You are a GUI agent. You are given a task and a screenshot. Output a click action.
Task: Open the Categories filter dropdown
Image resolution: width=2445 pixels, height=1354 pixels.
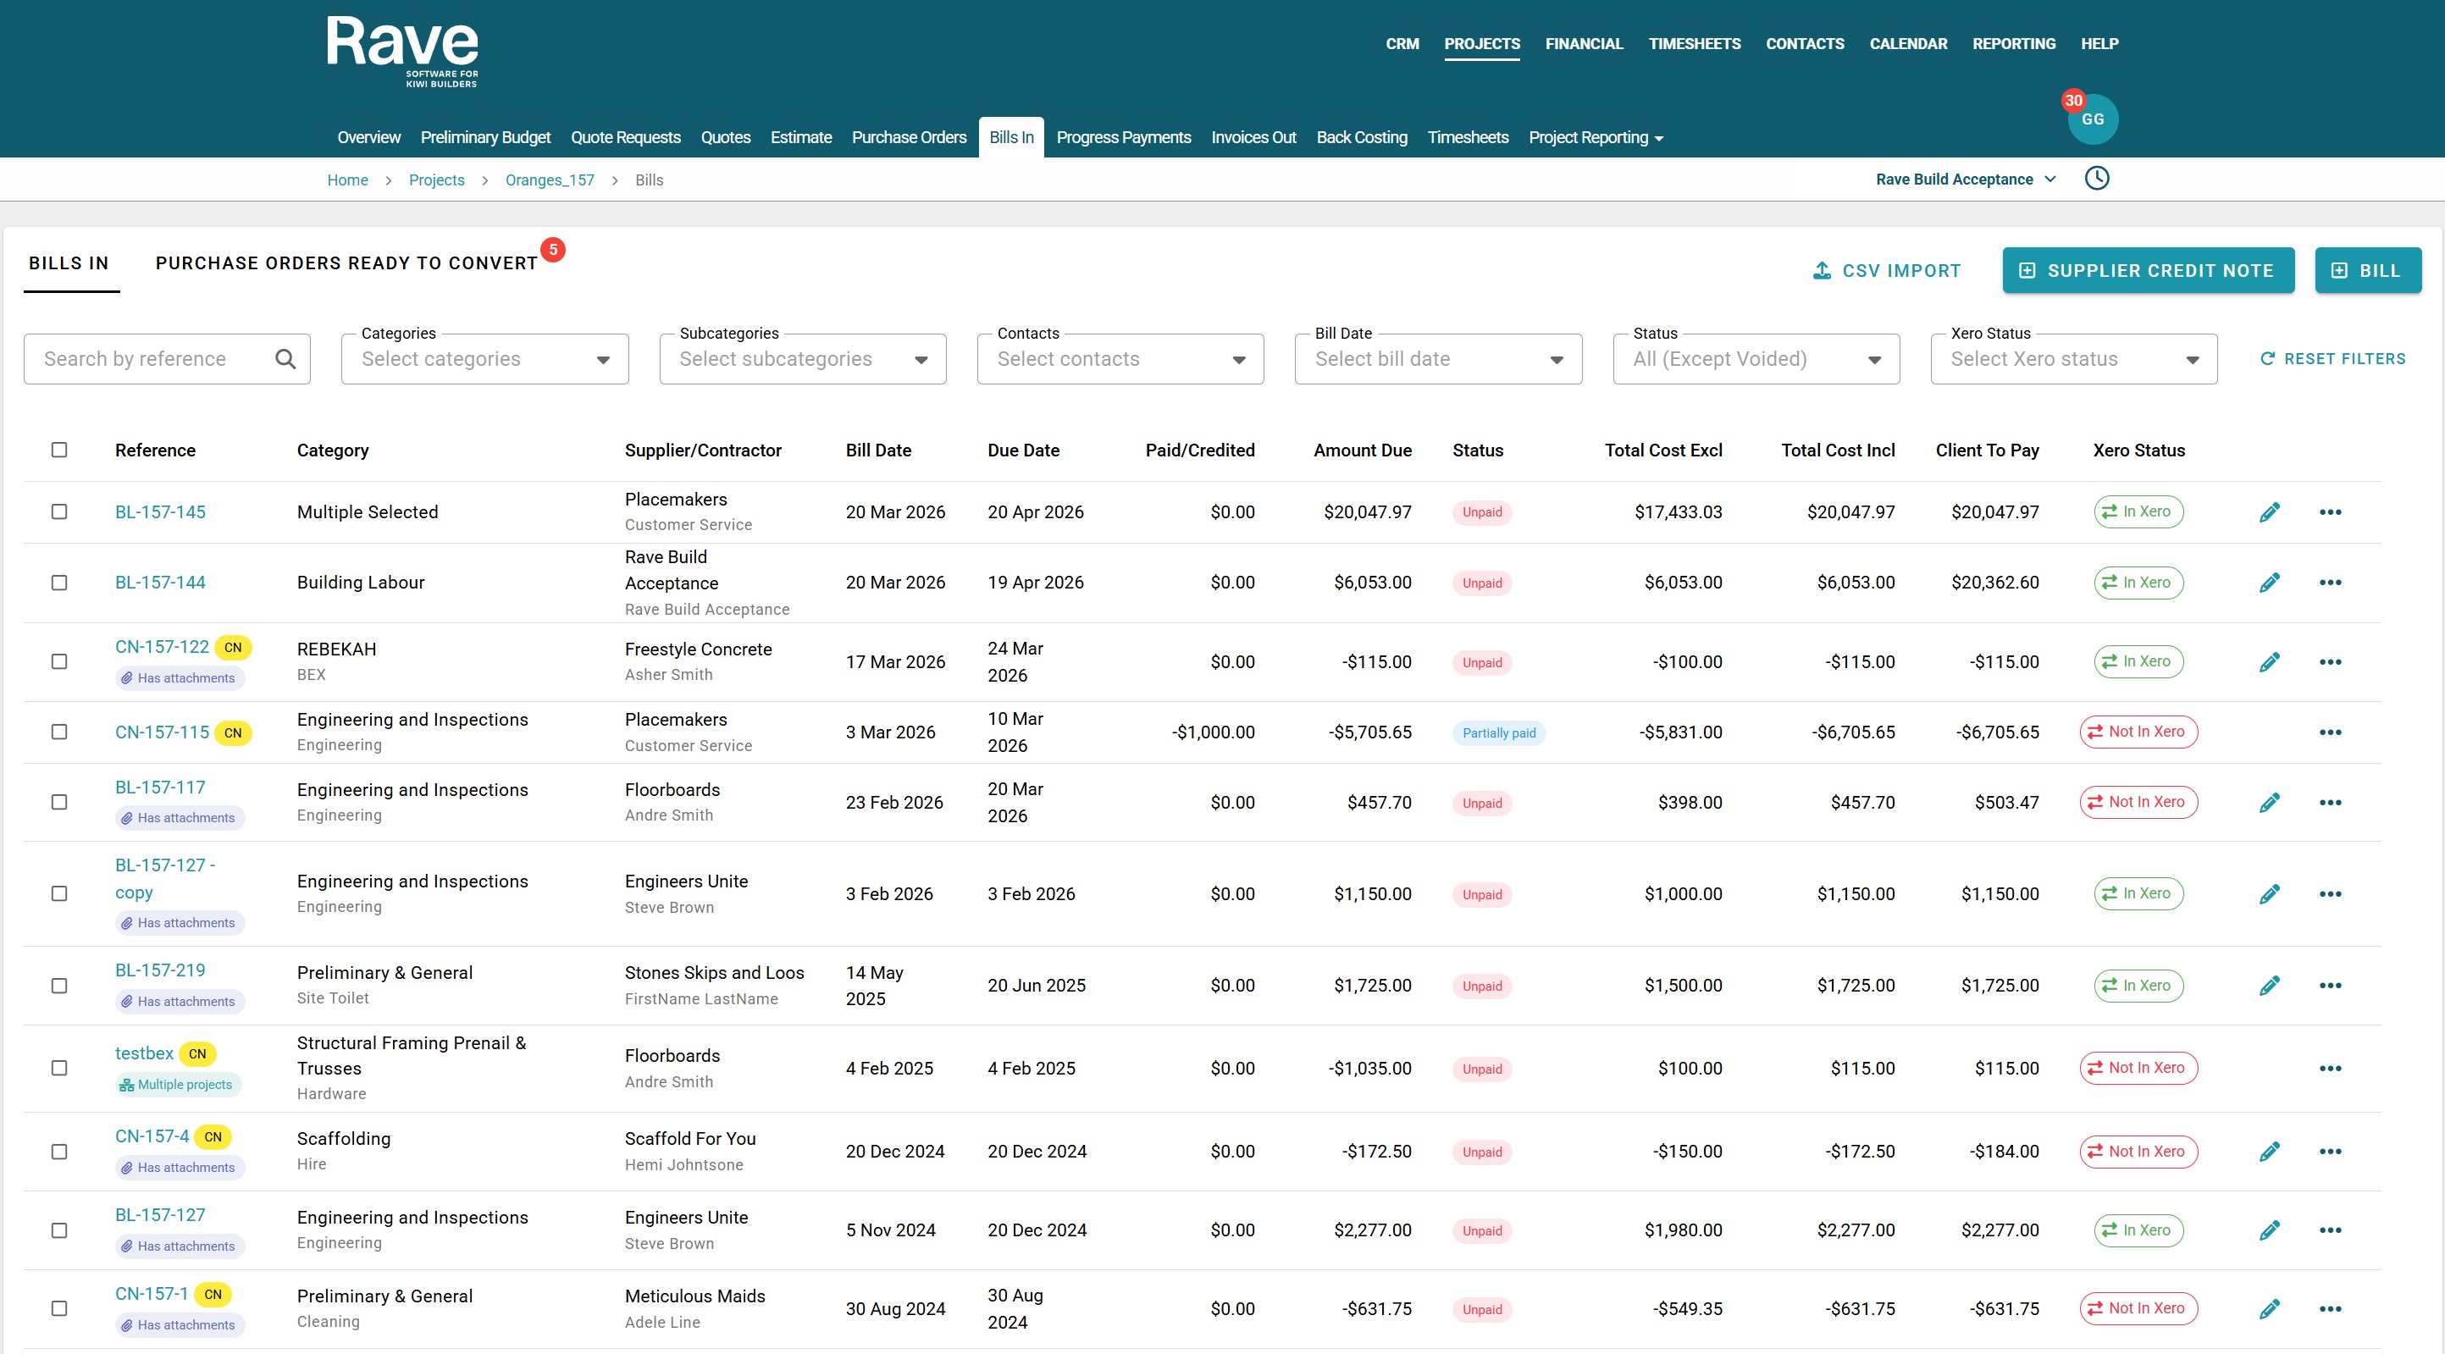(484, 359)
